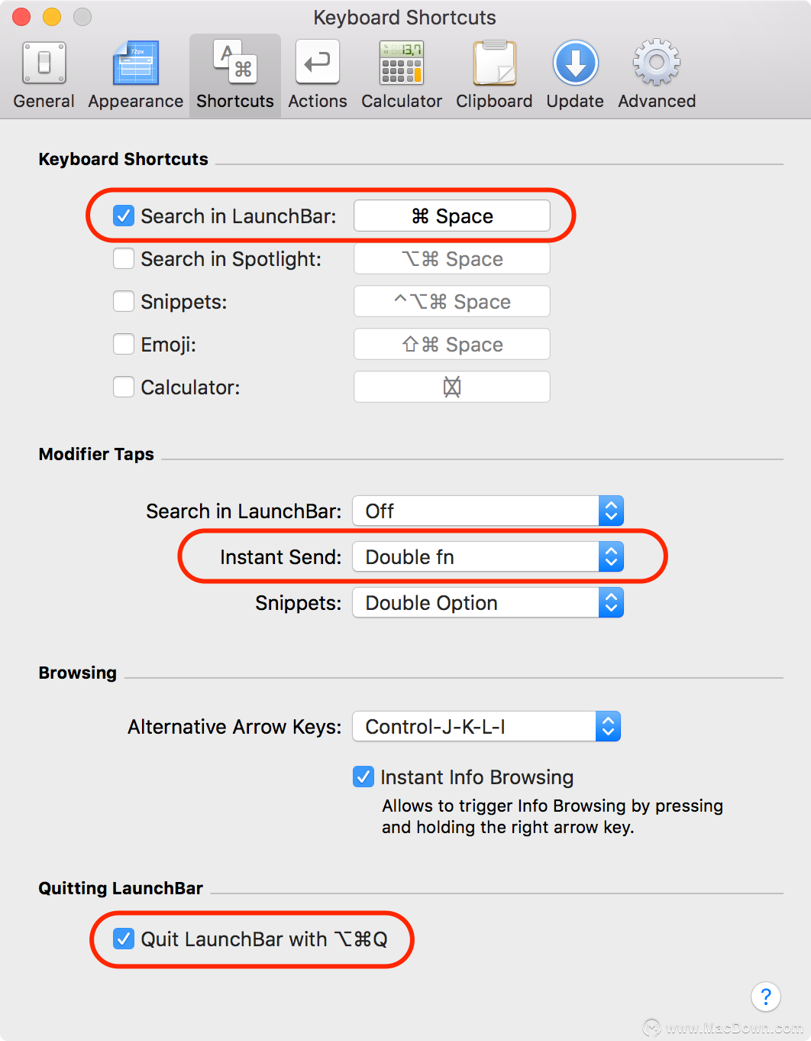The height and width of the screenshot is (1041, 811).
Task: Enable the Search in Spotlight checkbox
Action: tap(124, 259)
